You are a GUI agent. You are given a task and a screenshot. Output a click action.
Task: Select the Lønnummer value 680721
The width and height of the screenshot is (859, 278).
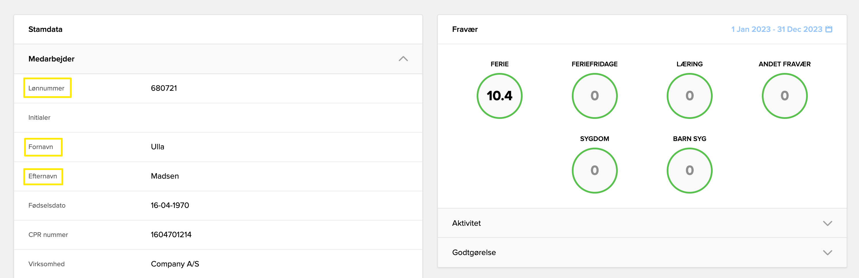click(x=164, y=88)
